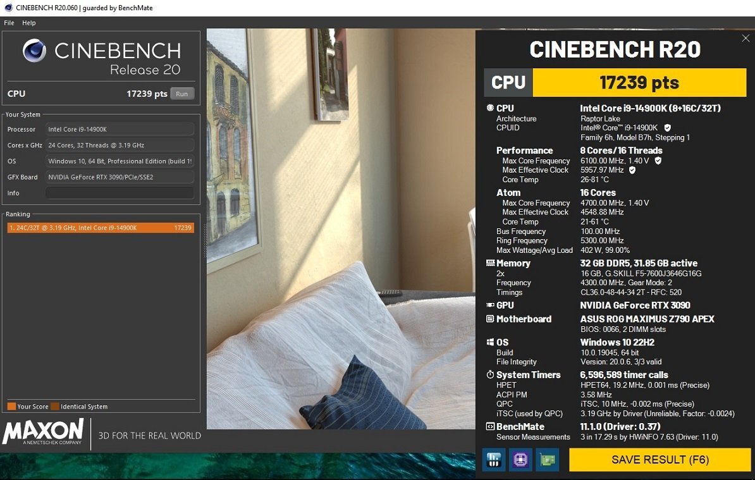Screen dimensions: 755x480
Task: Click timings 'CL36.0-48-44-34 2T - RFC: 520'
Action: click(631, 292)
